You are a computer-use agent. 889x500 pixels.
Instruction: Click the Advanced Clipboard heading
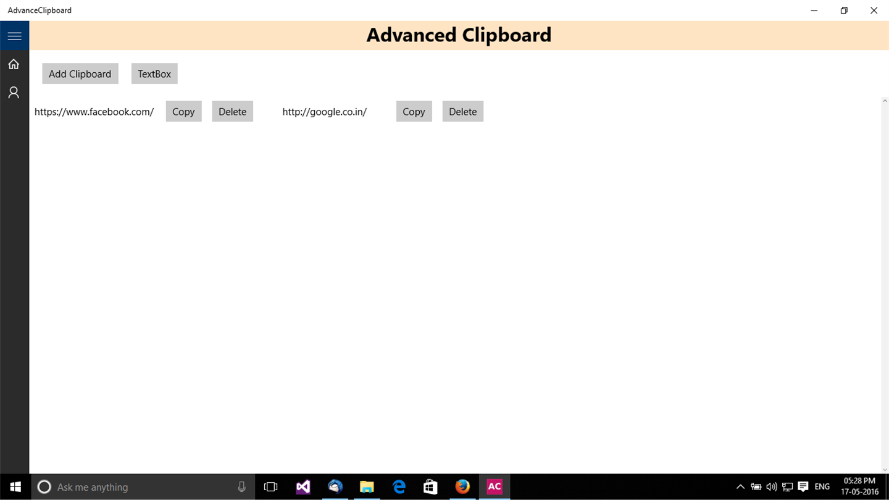459,35
